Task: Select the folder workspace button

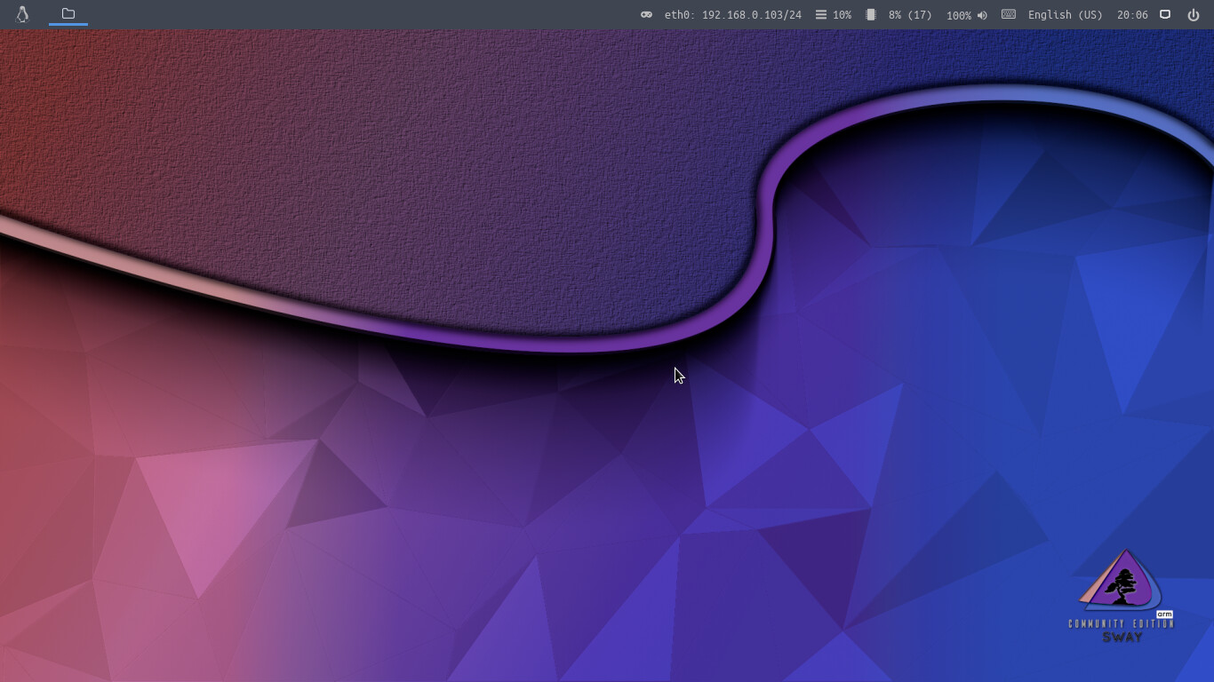Action: [x=68, y=14]
